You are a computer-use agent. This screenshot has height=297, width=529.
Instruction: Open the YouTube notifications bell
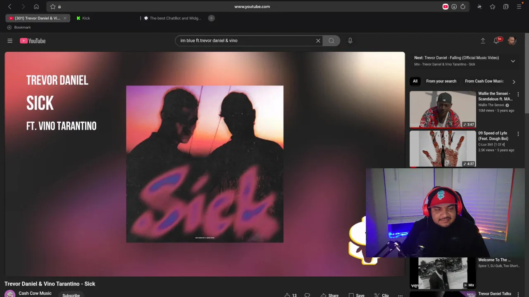496,40
